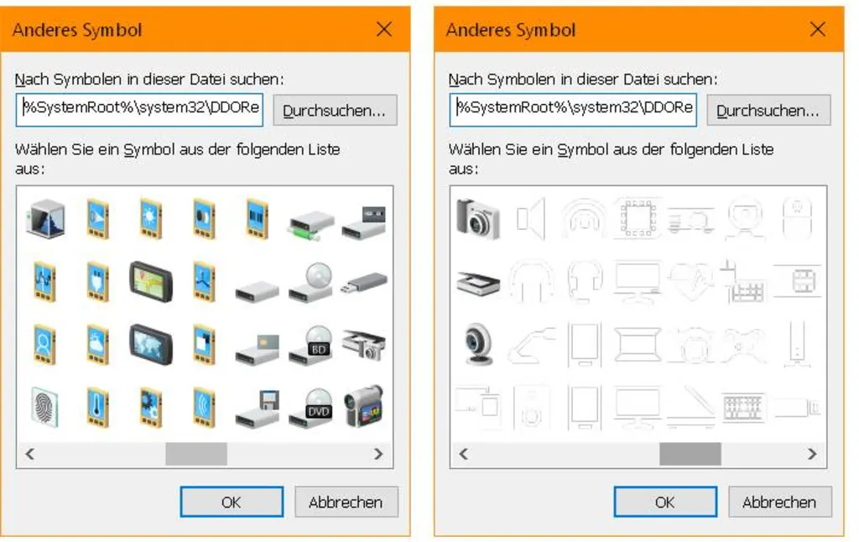The height and width of the screenshot is (542, 859).
Task: Choose the GPS map navigation device icon
Action: point(150,283)
